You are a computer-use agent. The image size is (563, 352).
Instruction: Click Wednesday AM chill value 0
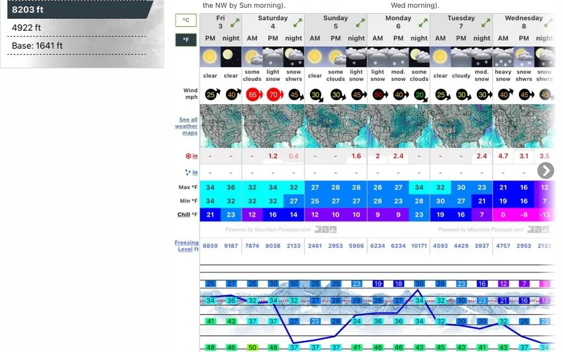[x=503, y=215]
